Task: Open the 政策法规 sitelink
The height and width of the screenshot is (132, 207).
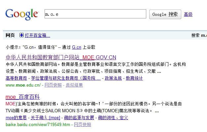Action: click(113, 78)
